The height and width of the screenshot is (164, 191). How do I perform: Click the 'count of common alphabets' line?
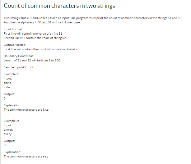coord(36,49)
